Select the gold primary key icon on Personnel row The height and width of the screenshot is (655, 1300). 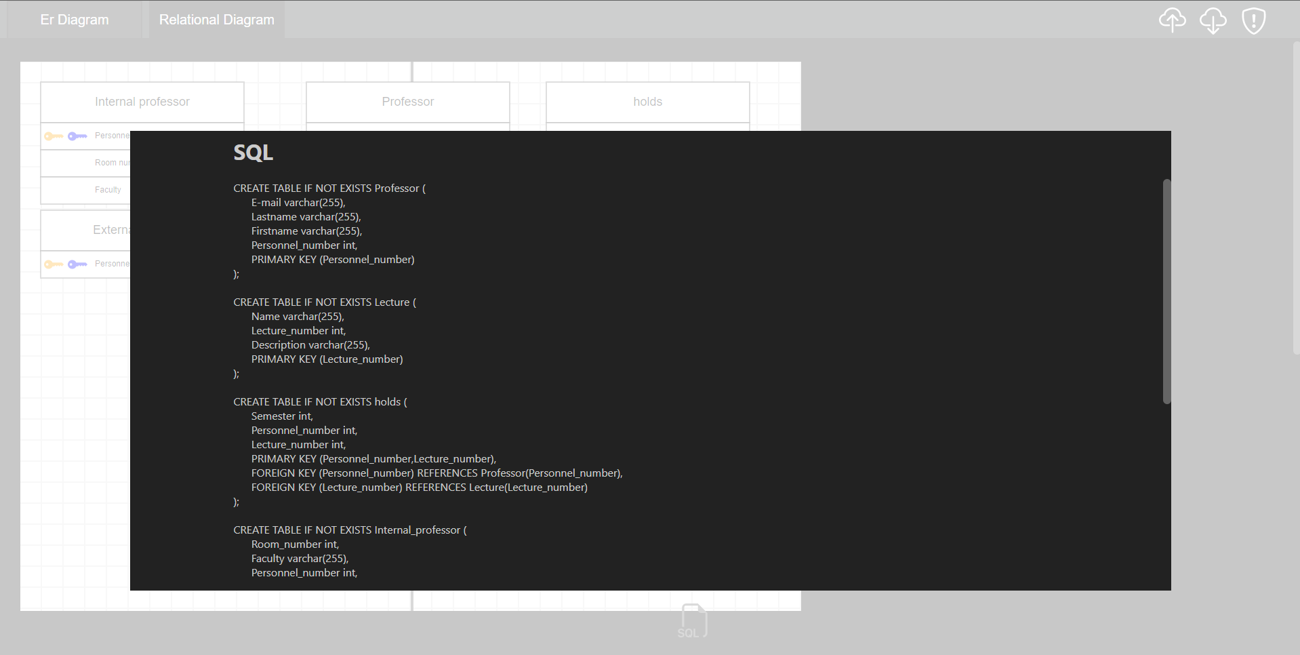[54, 136]
